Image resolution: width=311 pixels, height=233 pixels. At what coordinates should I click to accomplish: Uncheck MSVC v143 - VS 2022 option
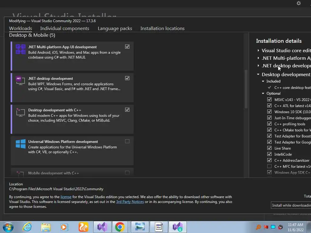[269, 100]
